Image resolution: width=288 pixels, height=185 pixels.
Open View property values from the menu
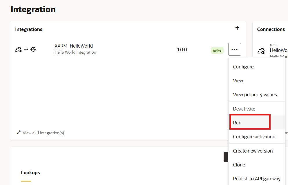click(255, 95)
